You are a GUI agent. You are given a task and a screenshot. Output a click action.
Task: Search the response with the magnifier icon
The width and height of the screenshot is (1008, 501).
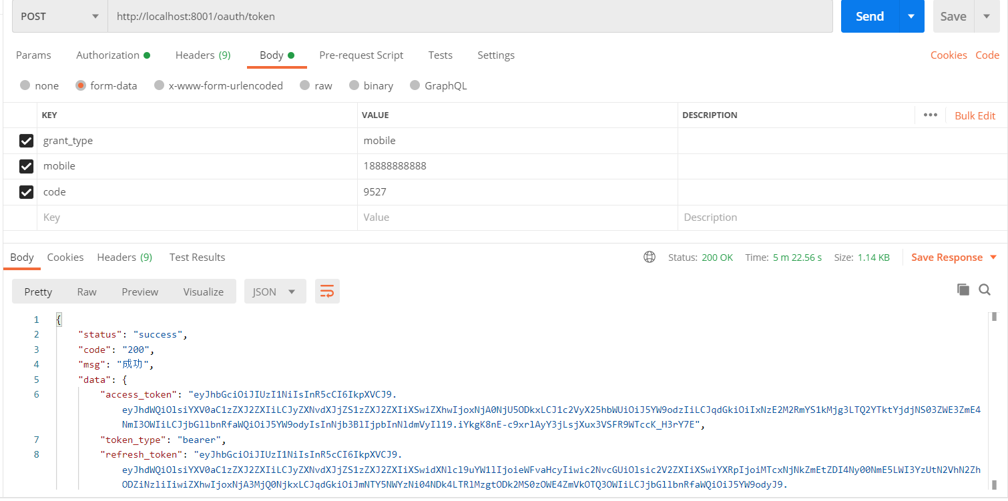coord(985,290)
